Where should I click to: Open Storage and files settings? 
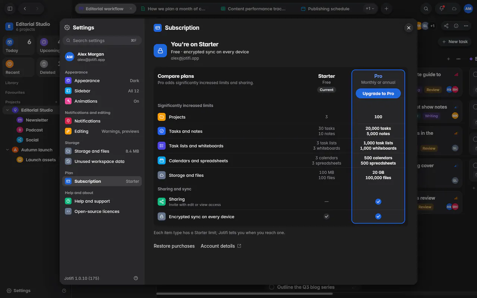coord(102,151)
